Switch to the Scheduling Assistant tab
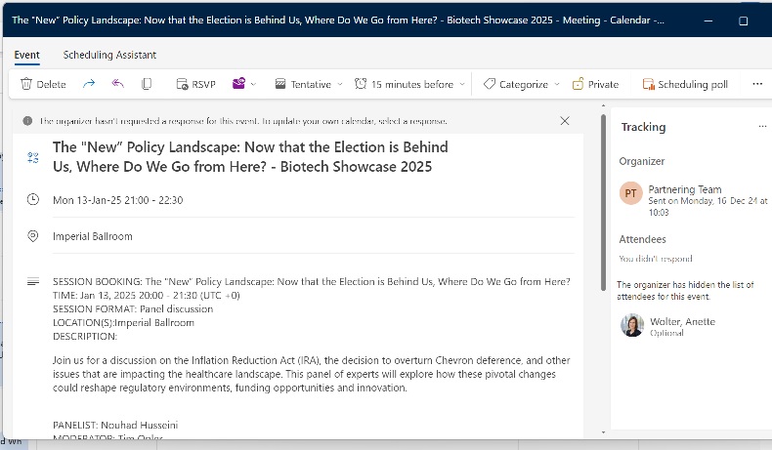Image resolution: width=772 pixels, height=450 pixels. [x=109, y=55]
